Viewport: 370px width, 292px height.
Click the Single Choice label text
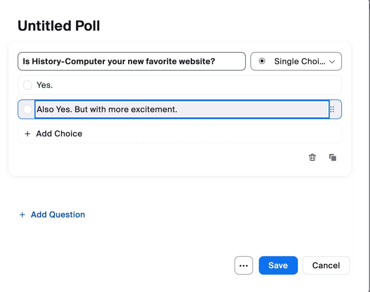300,61
